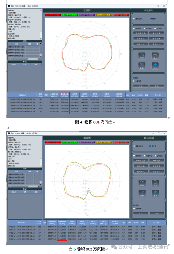Click 曲线控制 panel title in Fig 6 window
Screen dimensions: 174x254
tap(149, 138)
